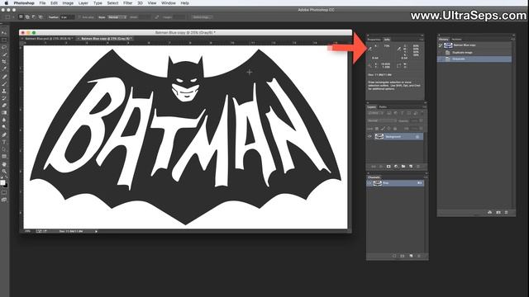
Task: Open the Filter menu
Action: click(127, 2)
